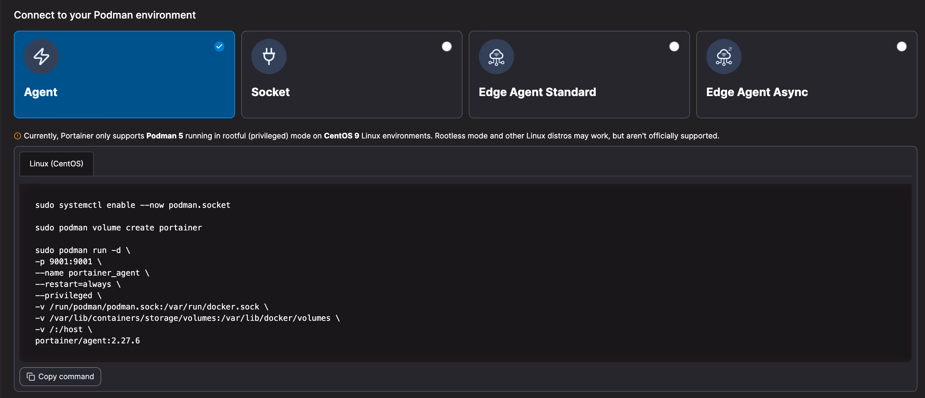
Task: Click the Connect to your Podman environment heading
Action: [x=105, y=15]
